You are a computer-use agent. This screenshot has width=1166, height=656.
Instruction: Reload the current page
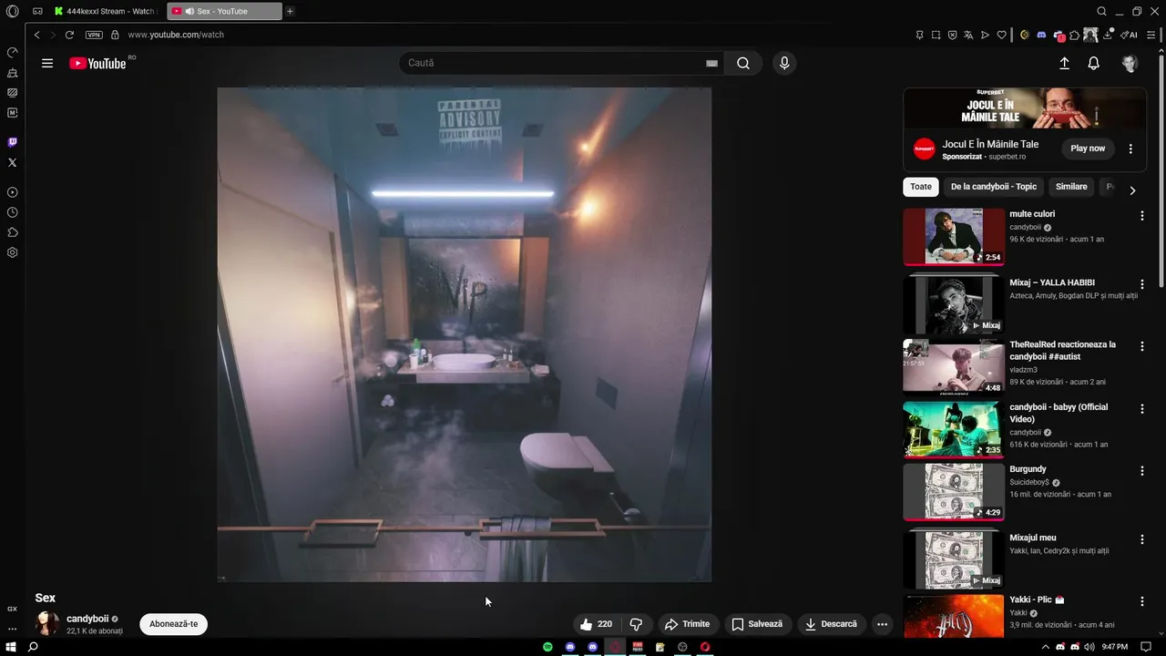69,35
